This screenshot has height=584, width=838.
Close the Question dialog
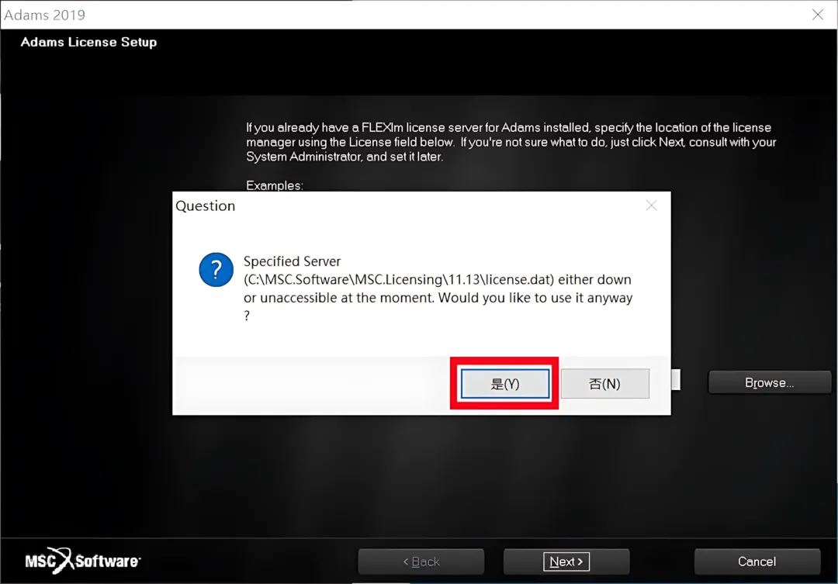tap(651, 206)
